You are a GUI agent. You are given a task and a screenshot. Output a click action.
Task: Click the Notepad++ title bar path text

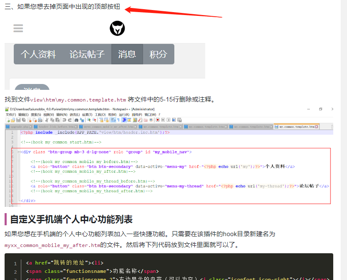pyautogui.click(x=82, y=109)
